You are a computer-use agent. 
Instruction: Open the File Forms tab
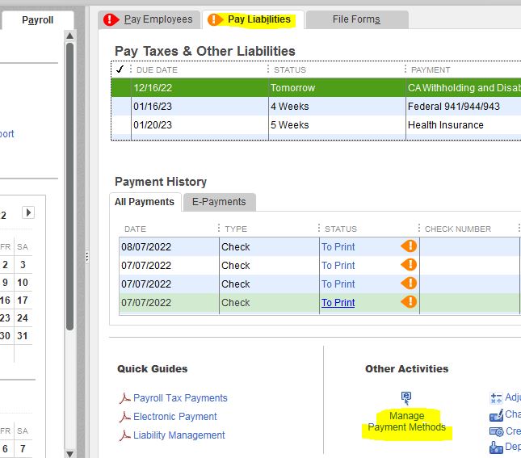click(356, 19)
